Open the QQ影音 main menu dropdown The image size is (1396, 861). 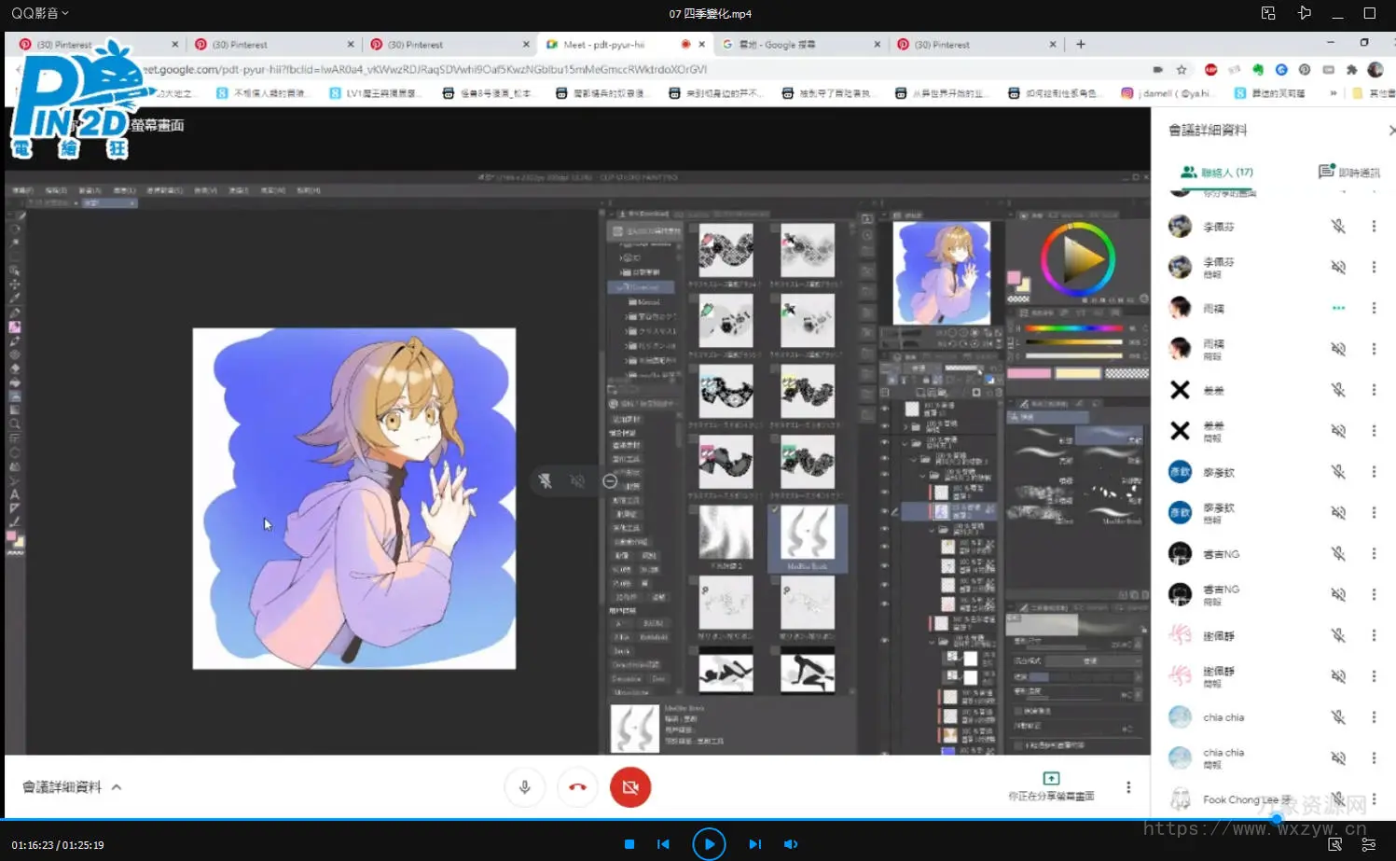tap(40, 13)
